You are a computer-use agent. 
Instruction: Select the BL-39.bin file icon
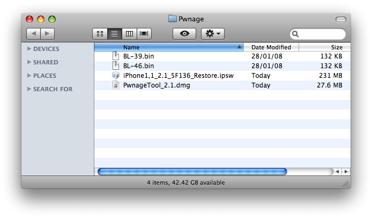(116, 56)
